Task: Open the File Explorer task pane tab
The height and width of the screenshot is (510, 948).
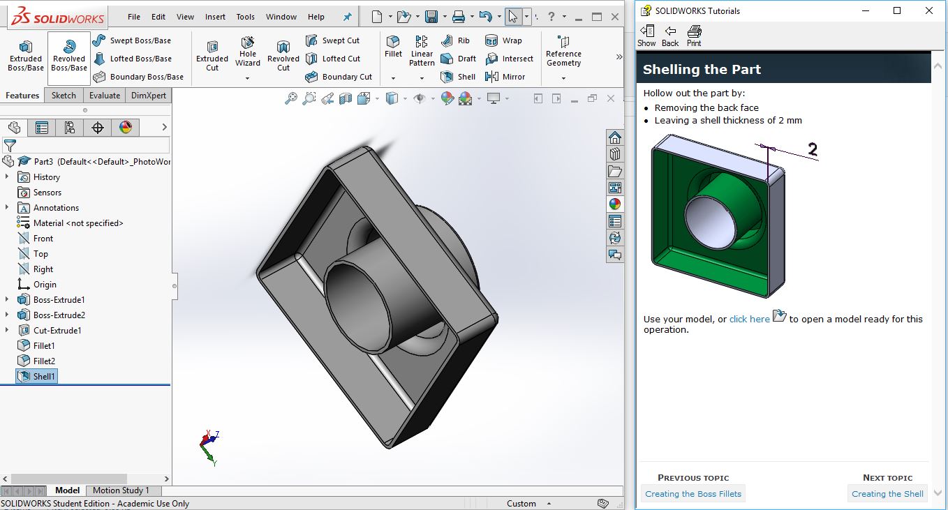Action: 615,171
